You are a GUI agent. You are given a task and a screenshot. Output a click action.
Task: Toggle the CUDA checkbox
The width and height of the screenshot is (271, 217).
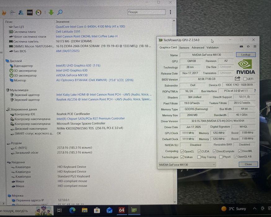(x=199, y=151)
